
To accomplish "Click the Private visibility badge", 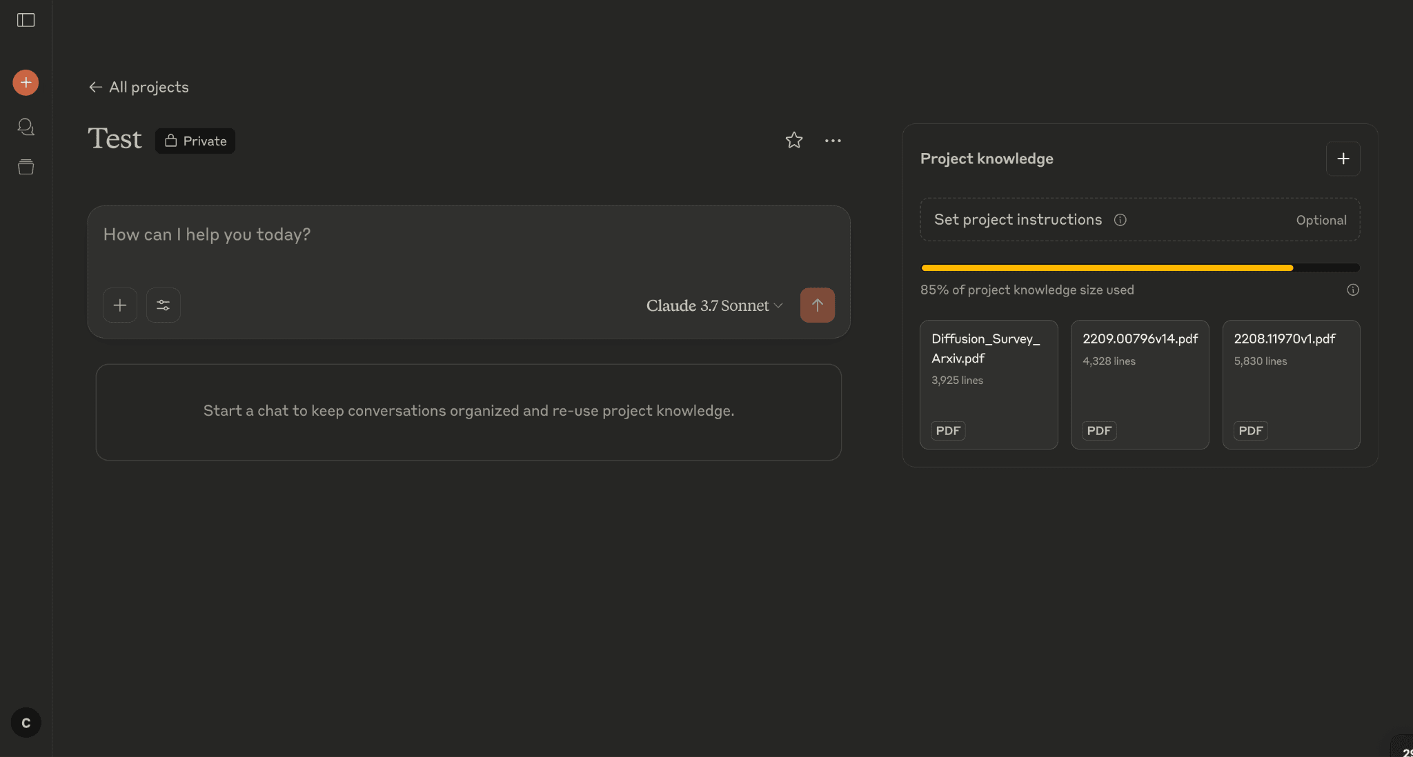I will [195, 141].
